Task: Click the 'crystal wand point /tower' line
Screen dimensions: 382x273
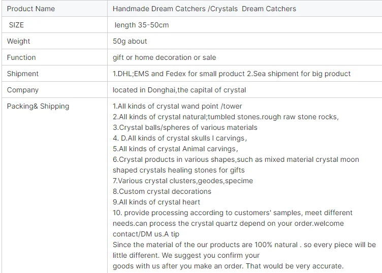Action: click(x=177, y=106)
